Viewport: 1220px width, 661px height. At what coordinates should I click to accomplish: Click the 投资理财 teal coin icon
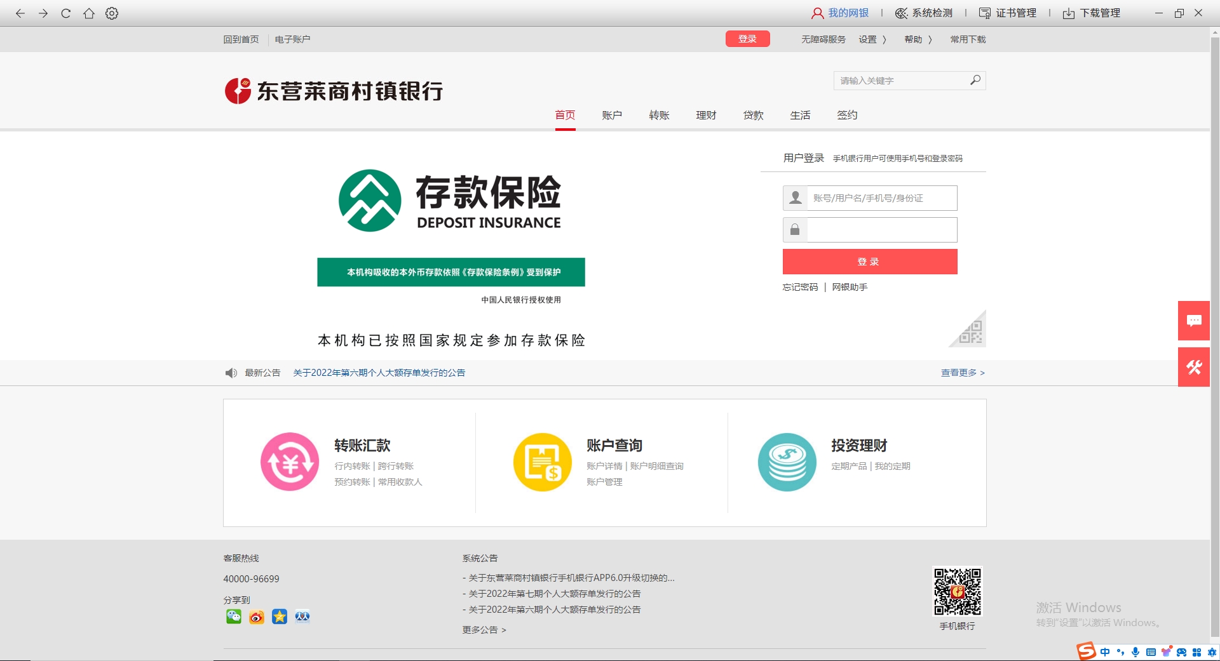[x=787, y=462]
